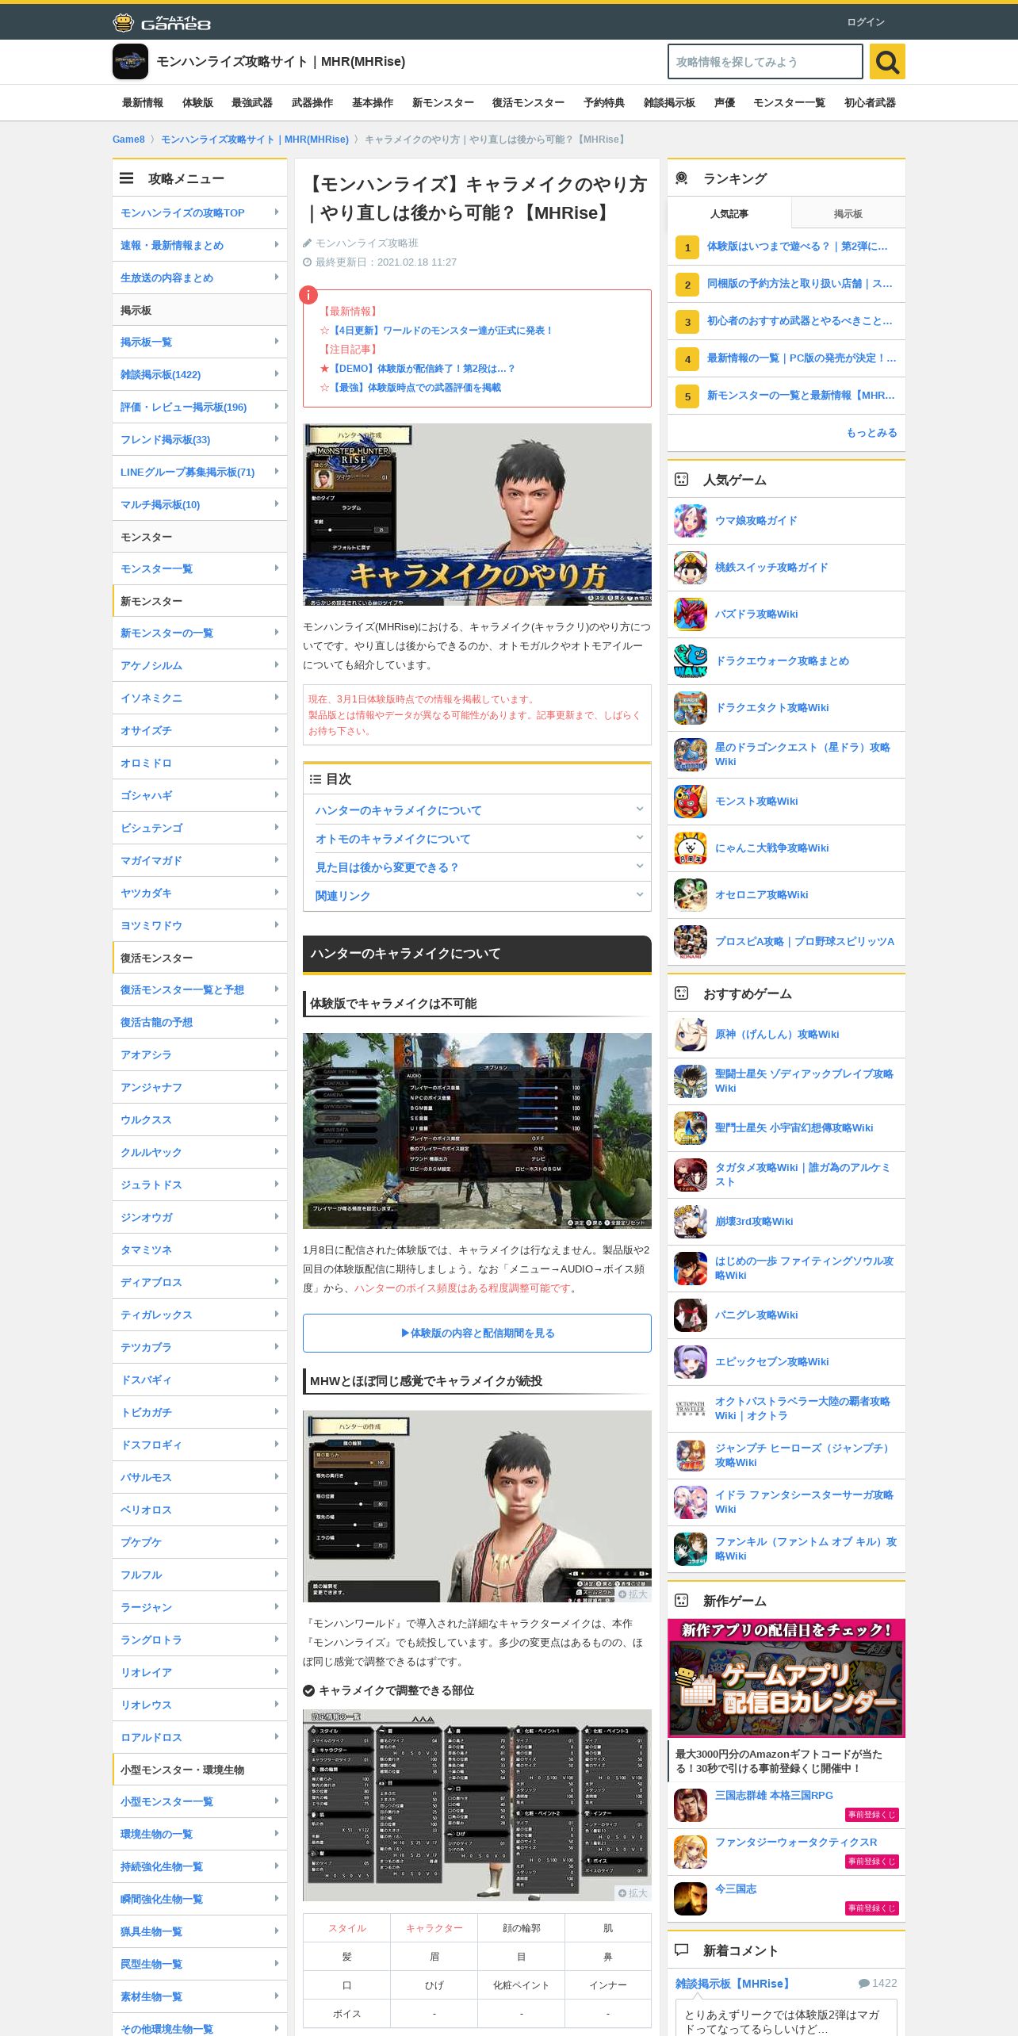Screen dimensions: 1018x2036
Task: Open 小型モンスター一覧 side menu item
Action: (200, 1801)
